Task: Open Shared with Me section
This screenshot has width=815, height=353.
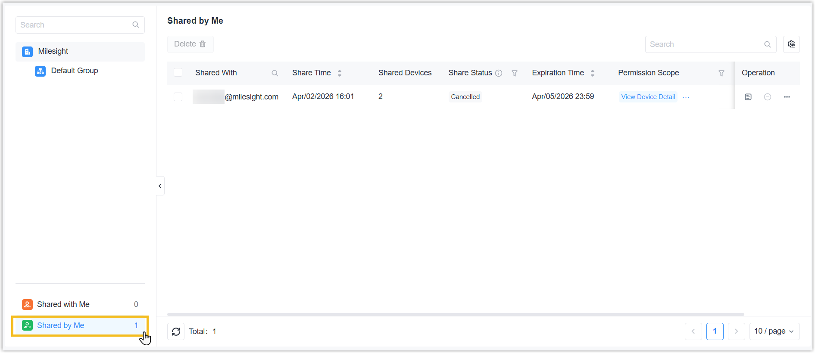Action: [63, 304]
